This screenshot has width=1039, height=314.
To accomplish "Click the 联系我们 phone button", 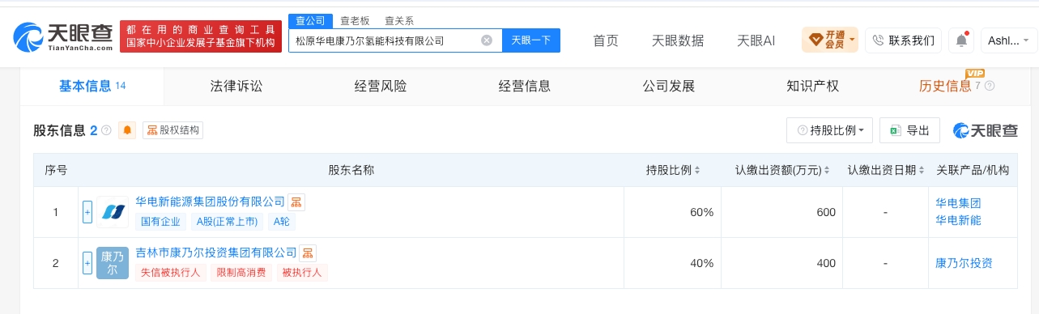I will point(903,40).
